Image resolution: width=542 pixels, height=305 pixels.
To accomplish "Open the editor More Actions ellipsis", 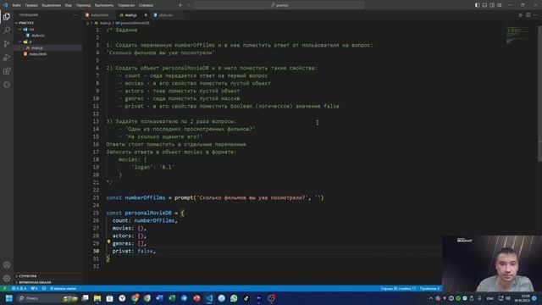I will click(x=536, y=15).
